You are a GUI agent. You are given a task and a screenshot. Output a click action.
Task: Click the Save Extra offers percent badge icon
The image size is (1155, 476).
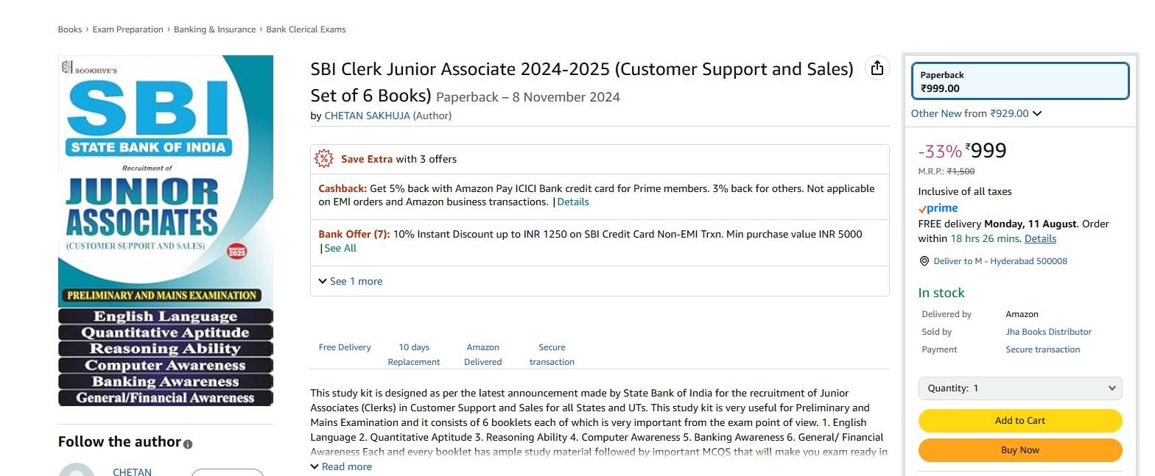(324, 159)
